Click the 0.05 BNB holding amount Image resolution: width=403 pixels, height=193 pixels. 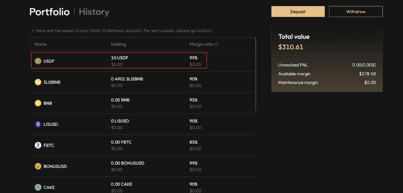click(x=120, y=100)
